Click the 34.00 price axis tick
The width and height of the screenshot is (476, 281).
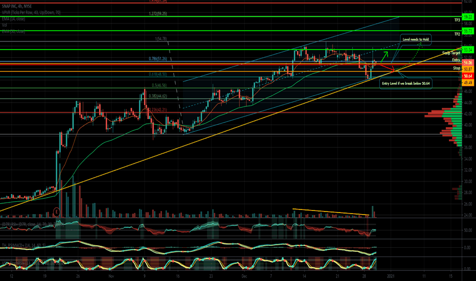468,159
